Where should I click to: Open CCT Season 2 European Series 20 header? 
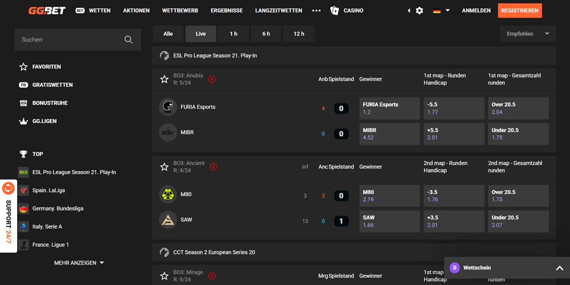[354, 253]
